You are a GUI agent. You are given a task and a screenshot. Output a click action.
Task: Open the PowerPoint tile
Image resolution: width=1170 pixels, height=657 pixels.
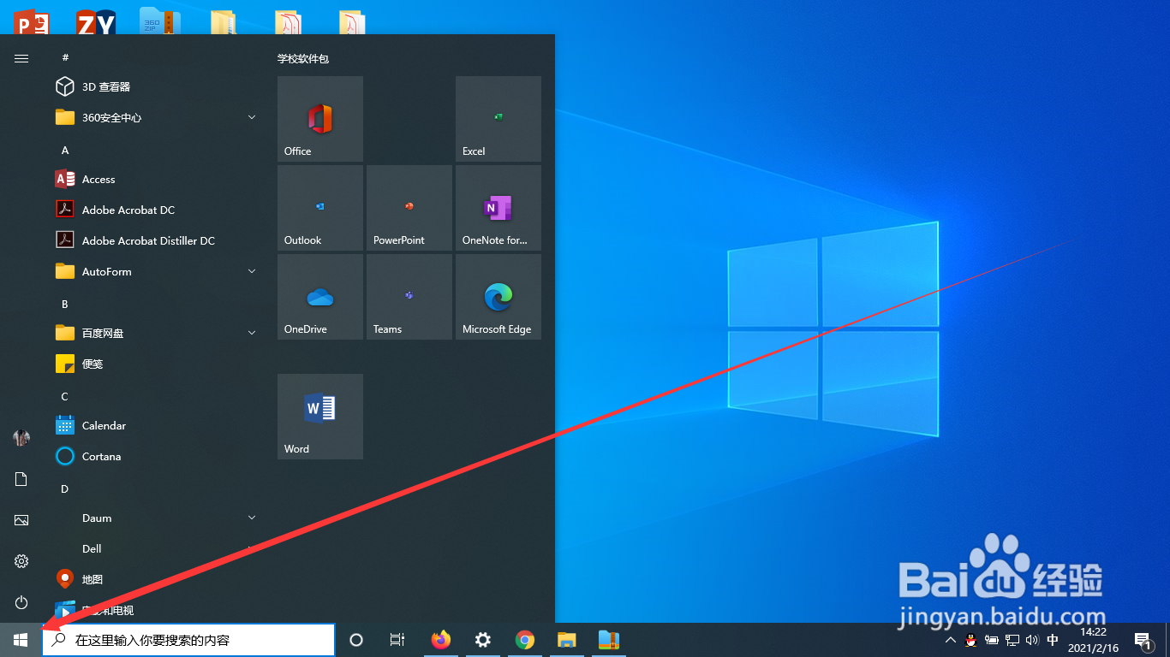[x=409, y=208]
